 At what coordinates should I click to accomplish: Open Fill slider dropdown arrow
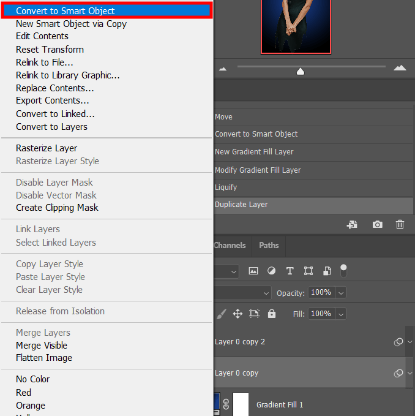click(341, 314)
